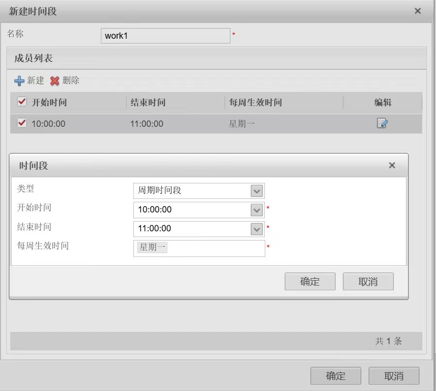Viewport: 436px width, 391px height.
Task: Click the 11:00:00 cell in table row
Action: click(147, 124)
